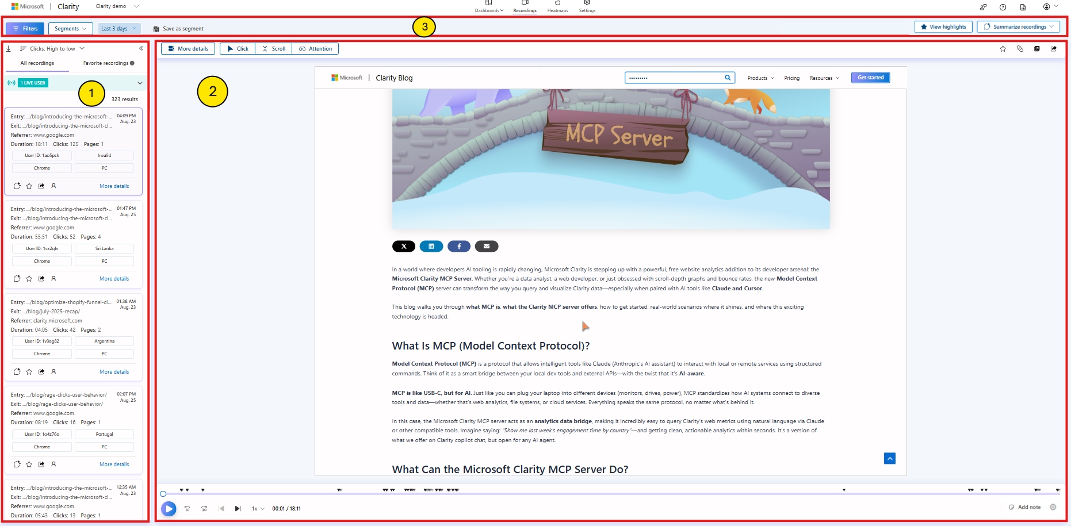Open the document icon in the top bar
Image resolution: width=1071 pixels, height=526 pixels.
click(1023, 7)
